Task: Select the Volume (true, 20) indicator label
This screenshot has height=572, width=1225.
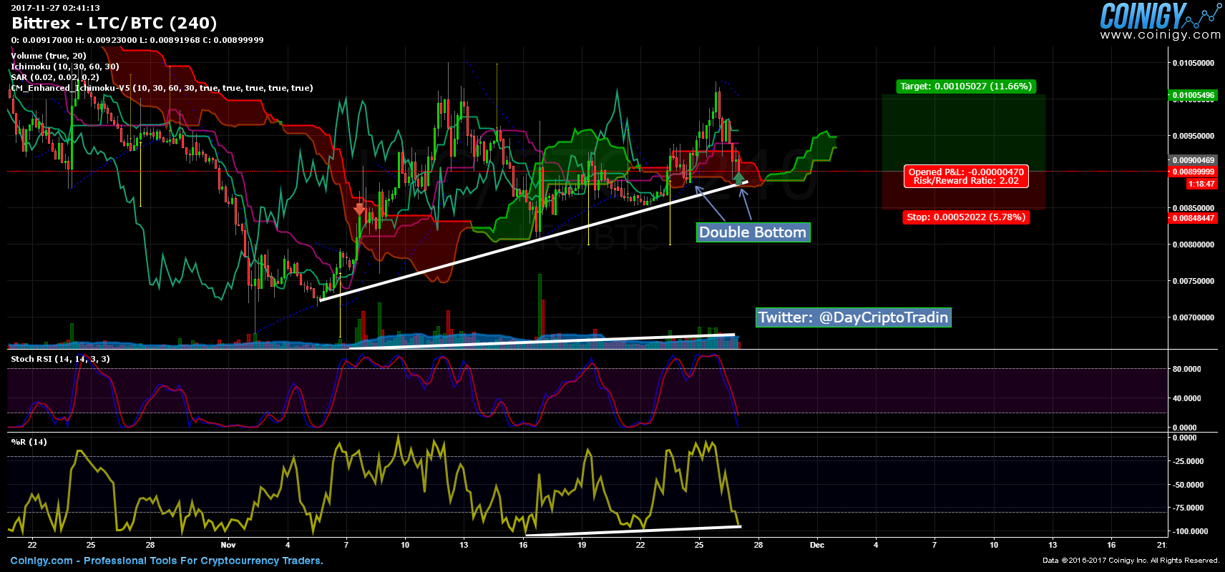Action: tap(49, 56)
